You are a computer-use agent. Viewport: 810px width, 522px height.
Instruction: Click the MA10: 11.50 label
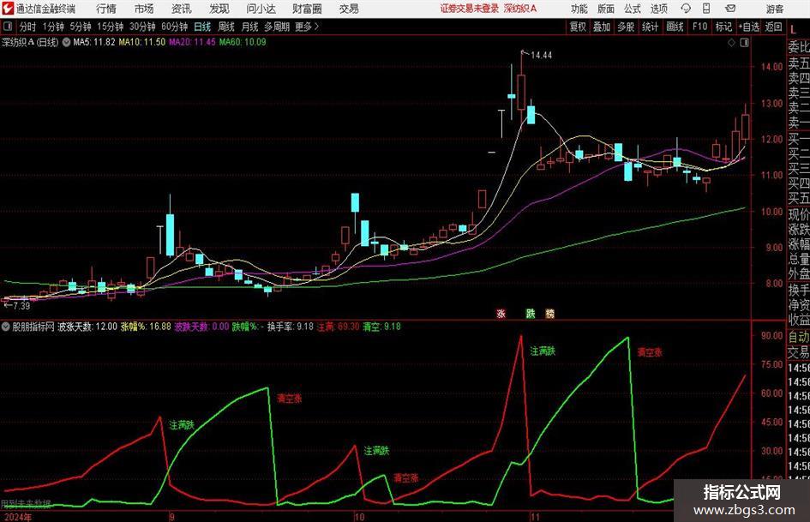tap(142, 42)
